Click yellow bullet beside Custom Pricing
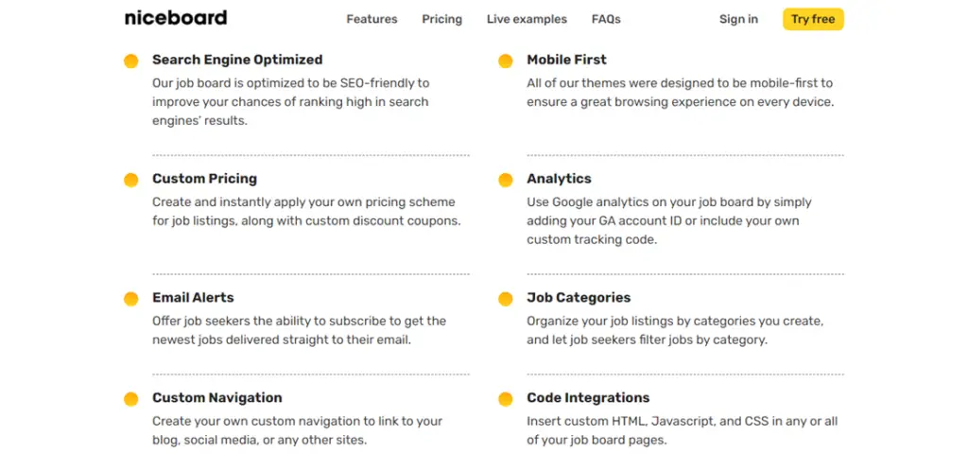The height and width of the screenshot is (470, 968). 130,180
